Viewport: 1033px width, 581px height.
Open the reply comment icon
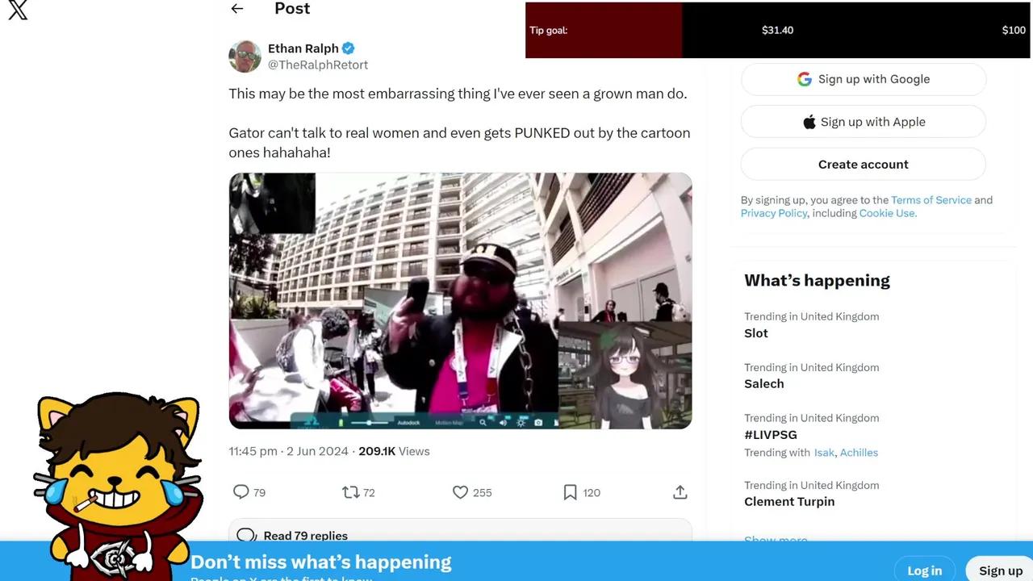pyautogui.click(x=240, y=492)
